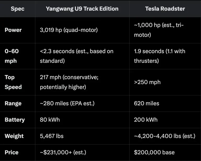Viewport: 201px width, 161px height.
Task: Click the ~1,000 hp tri-motor cell
Action: pyautogui.click(x=159, y=30)
